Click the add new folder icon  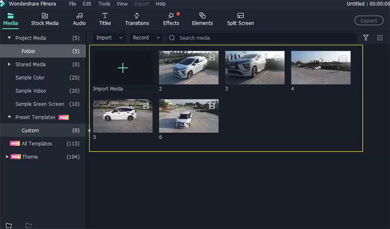tap(9, 226)
